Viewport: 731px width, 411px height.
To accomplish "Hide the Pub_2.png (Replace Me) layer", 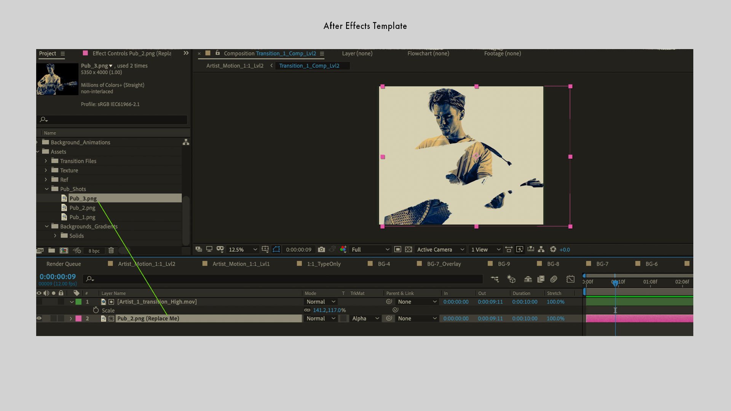I will [39, 319].
